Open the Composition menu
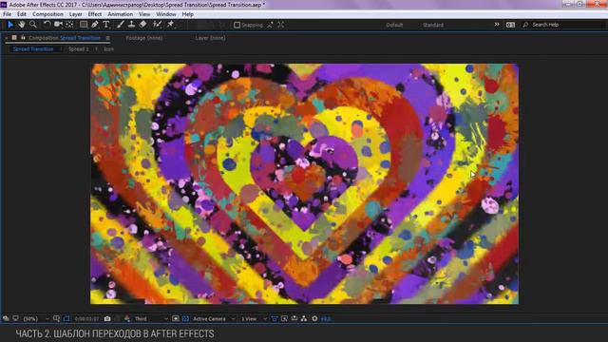This screenshot has height=342, width=608. pyautogui.click(x=47, y=14)
